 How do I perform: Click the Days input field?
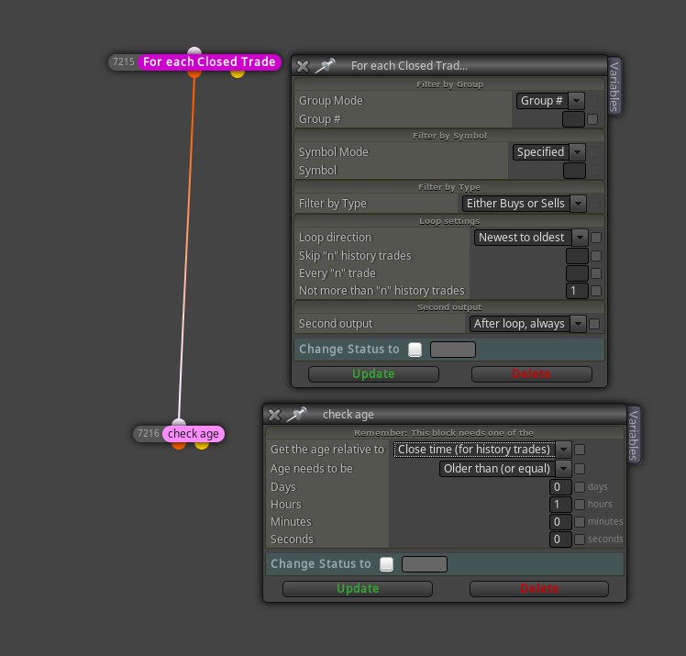point(560,487)
